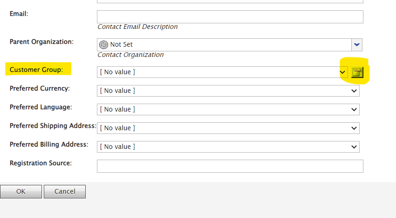
Task: Click the Registration Source label
Action: click(x=41, y=163)
